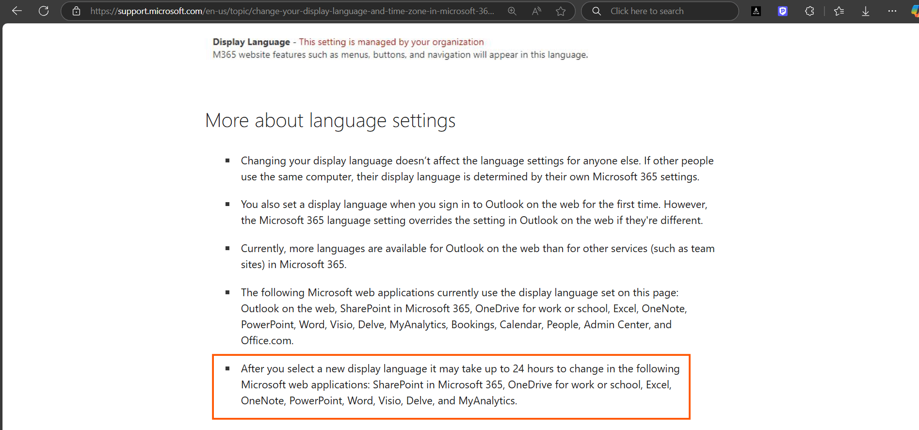This screenshot has width=919, height=430.
Task: Click the 'Changing your display language' bullet text
Action: (x=477, y=169)
